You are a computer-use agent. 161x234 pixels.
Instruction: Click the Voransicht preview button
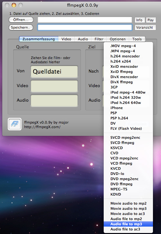[x=145, y=27]
